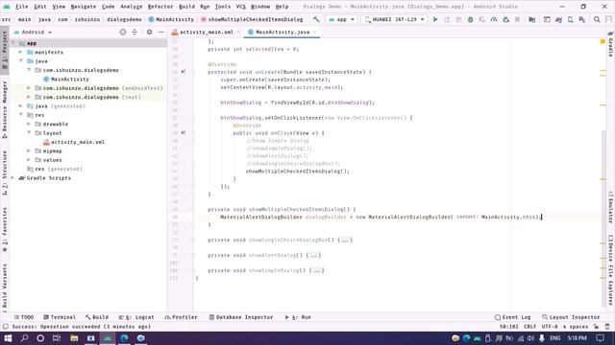Collapse the res folder
615x345 pixels.
[x=21, y=115]
